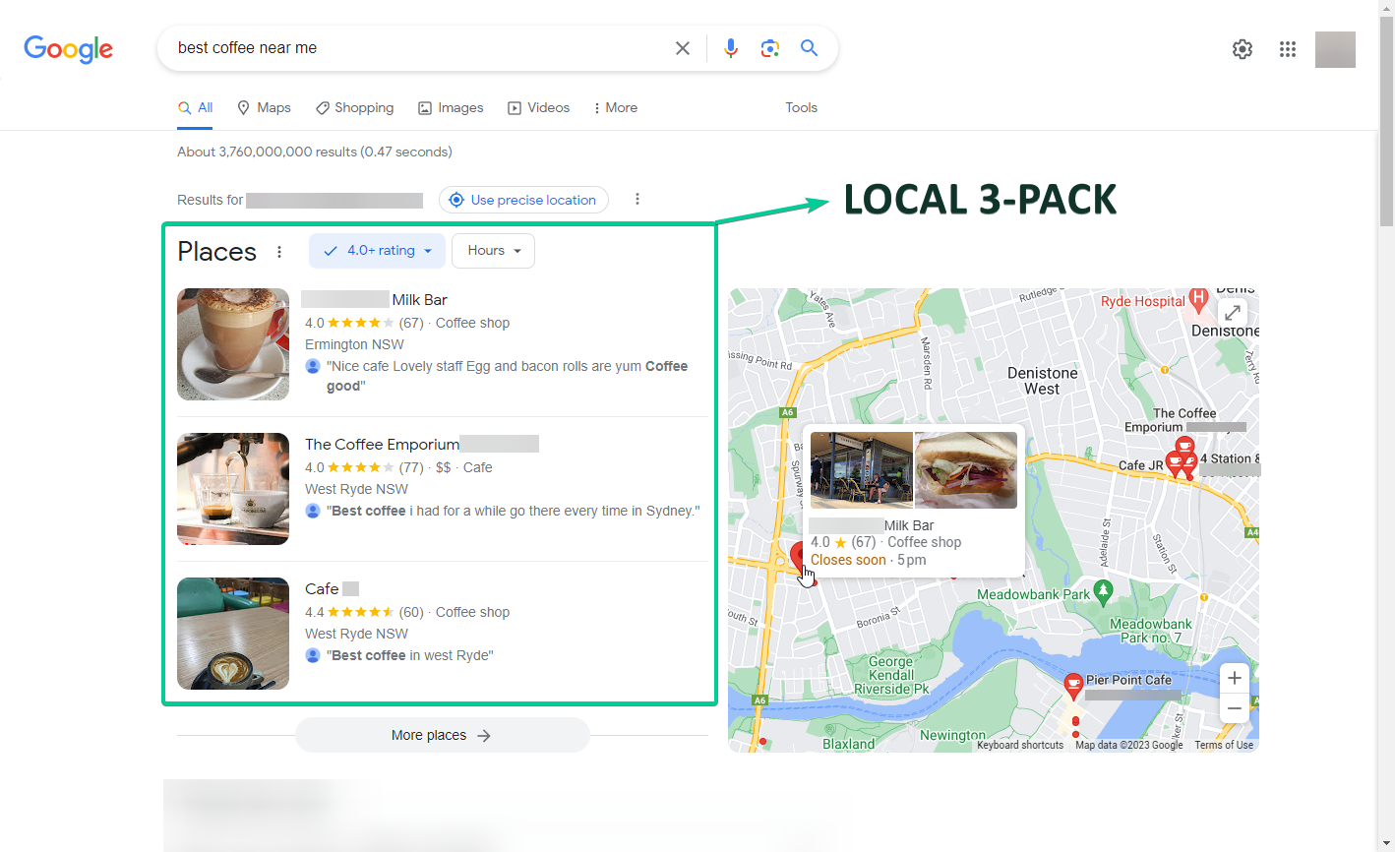Open the Google apps grid
This screenshot has width=1395, height=852.
[1288, 49]
